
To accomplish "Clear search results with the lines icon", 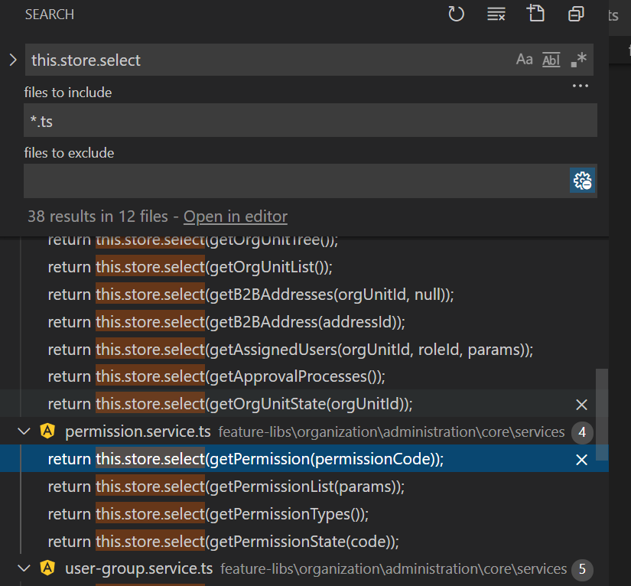I will pos(496,14).
